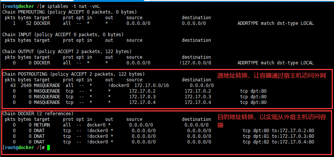Click the Chain PREROUTING header line
This screenshot has height=157, width=334.
tap(70, 12)
